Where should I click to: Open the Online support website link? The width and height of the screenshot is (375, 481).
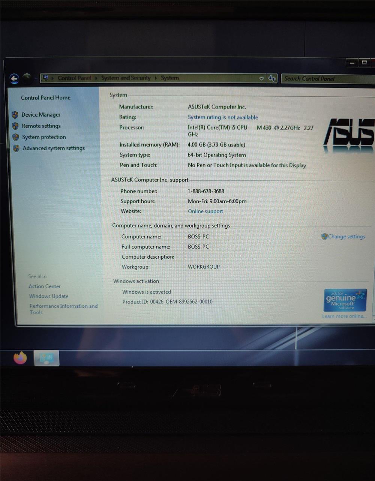tap(205, 211)
